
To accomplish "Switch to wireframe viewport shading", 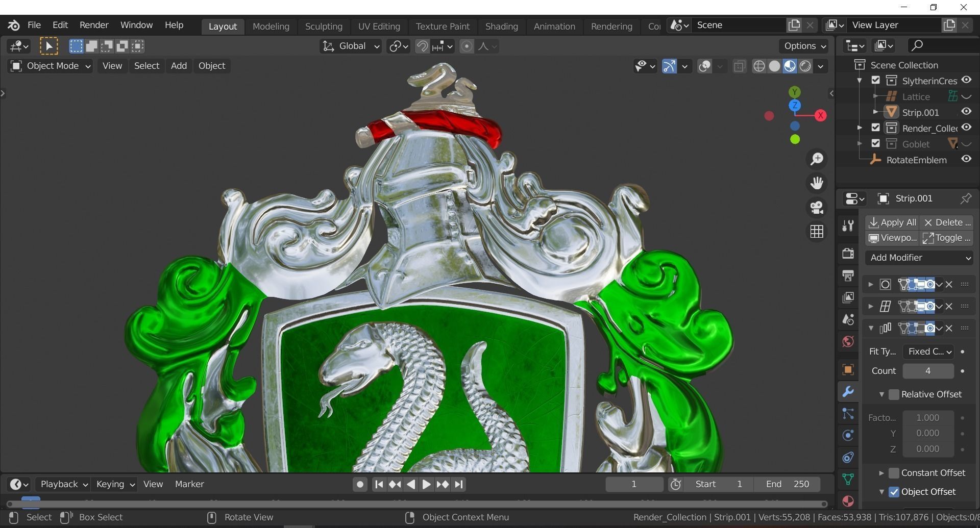I will click(x=759, y=66).
